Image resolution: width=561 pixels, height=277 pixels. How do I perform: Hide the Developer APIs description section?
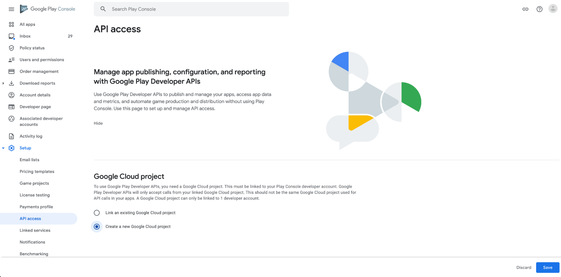[x=98, y=123]
